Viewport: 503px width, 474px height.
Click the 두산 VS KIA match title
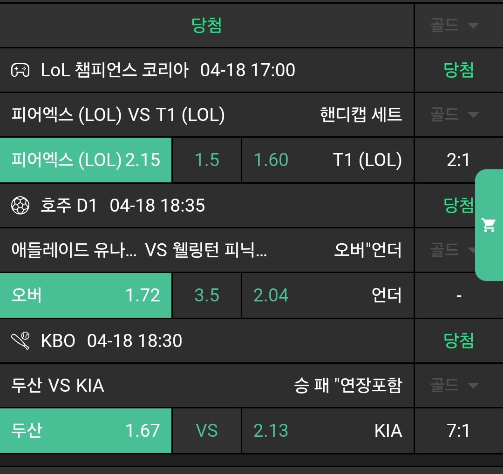click(x=58, y=386)
